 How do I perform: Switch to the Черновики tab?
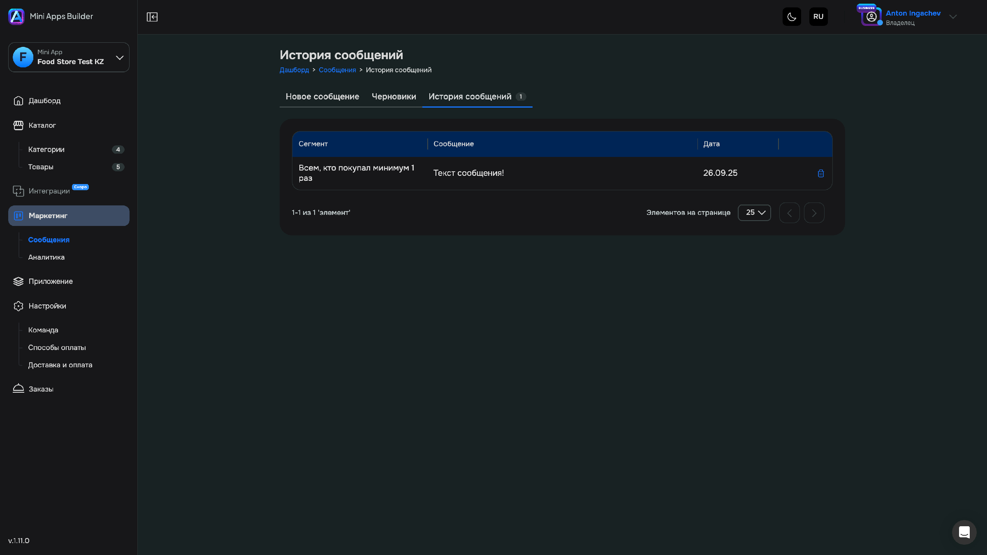click(x=394, y=97)
